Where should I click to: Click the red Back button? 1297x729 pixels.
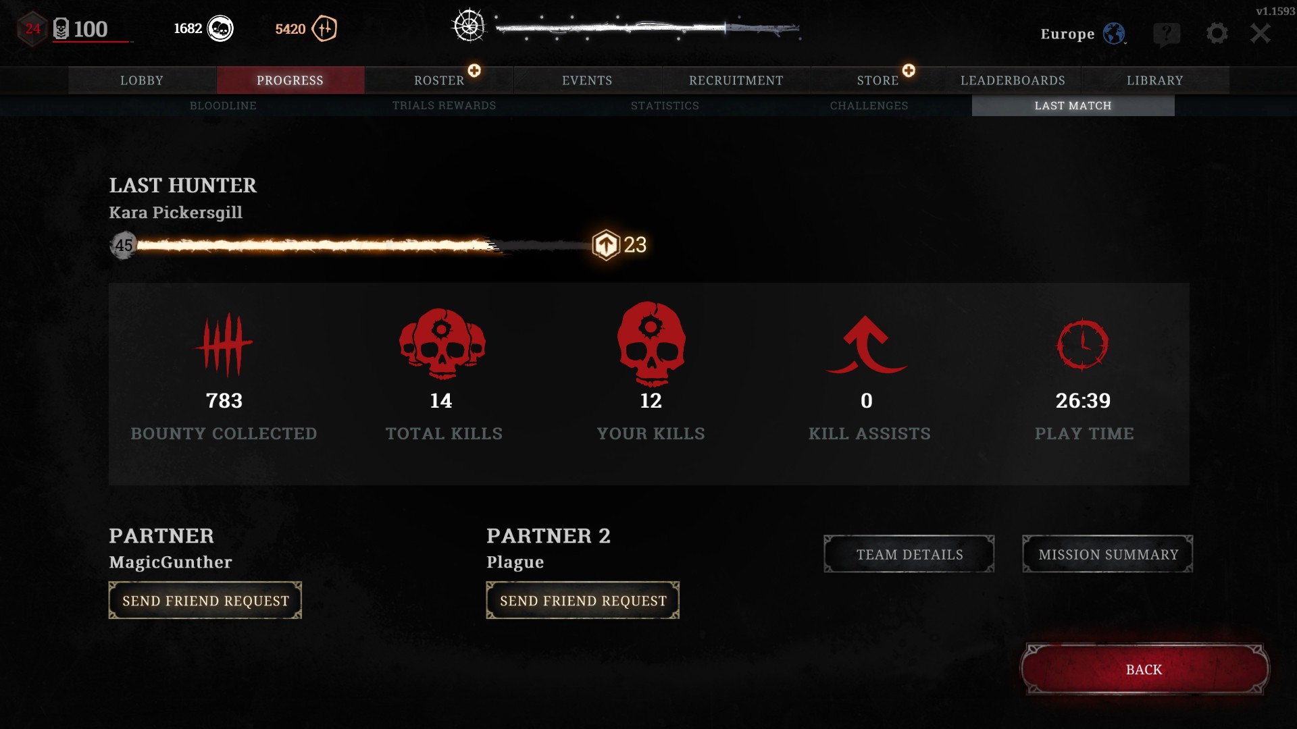point(1144,669)
